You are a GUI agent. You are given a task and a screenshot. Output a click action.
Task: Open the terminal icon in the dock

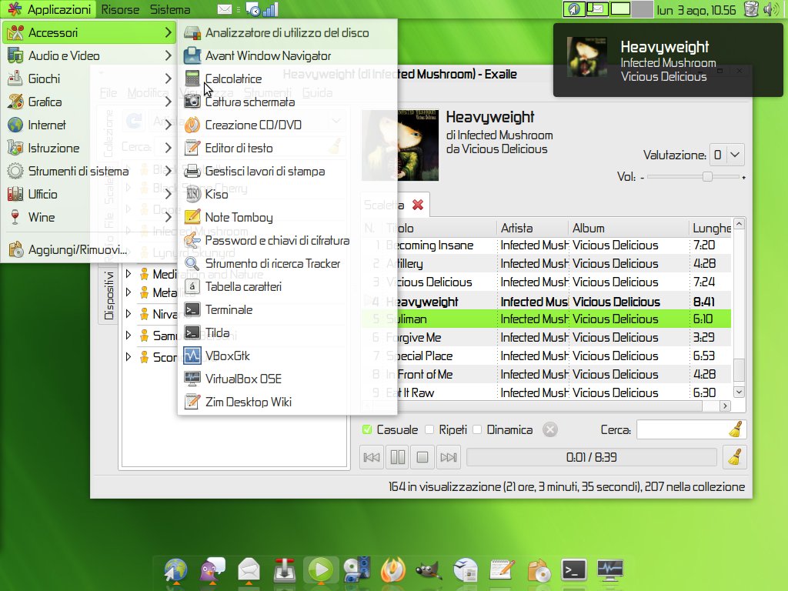point(574,570)
